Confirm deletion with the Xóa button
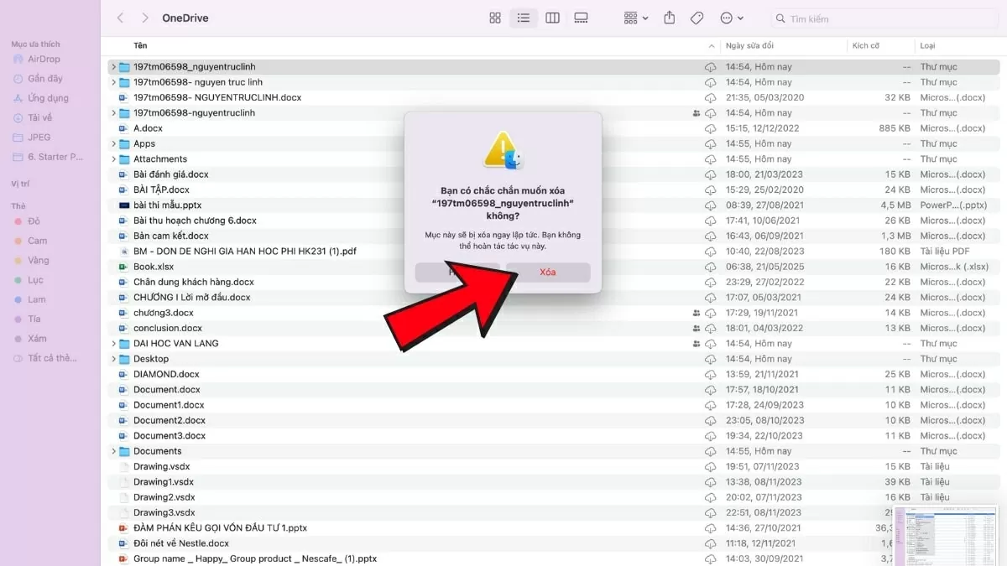 coord(548,273)
